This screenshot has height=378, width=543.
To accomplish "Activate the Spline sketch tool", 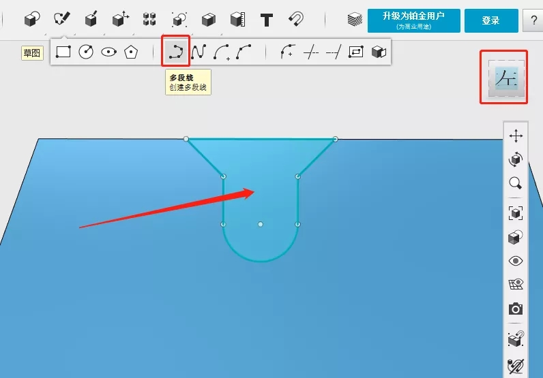I will pyautogui.click(x=199, y=52).
